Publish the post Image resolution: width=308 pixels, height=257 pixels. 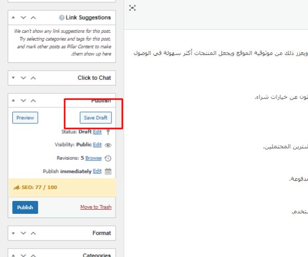click(25, 207)
